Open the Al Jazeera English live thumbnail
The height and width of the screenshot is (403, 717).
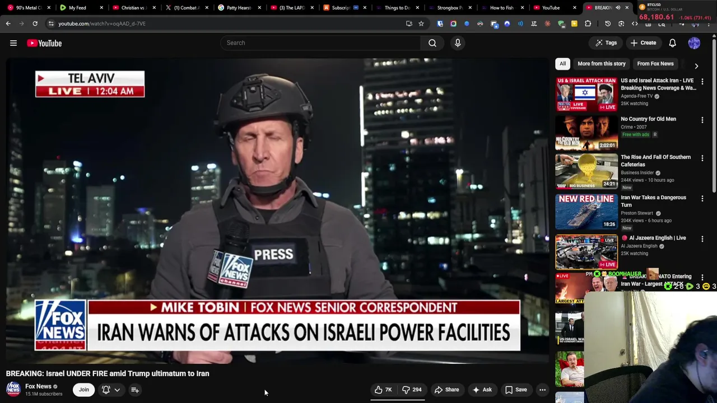(x=586, y=251)
